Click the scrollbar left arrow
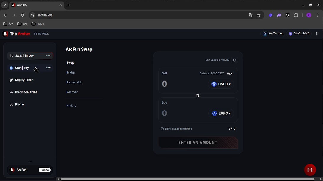Image resolution: width=323 pixels, height=181 pixels. (x=58, y=179)
